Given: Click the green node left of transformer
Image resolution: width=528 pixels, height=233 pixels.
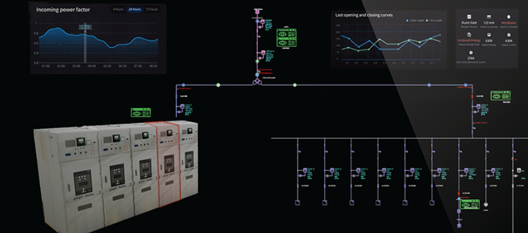Looking at the screenshot, I should (218, 85).
